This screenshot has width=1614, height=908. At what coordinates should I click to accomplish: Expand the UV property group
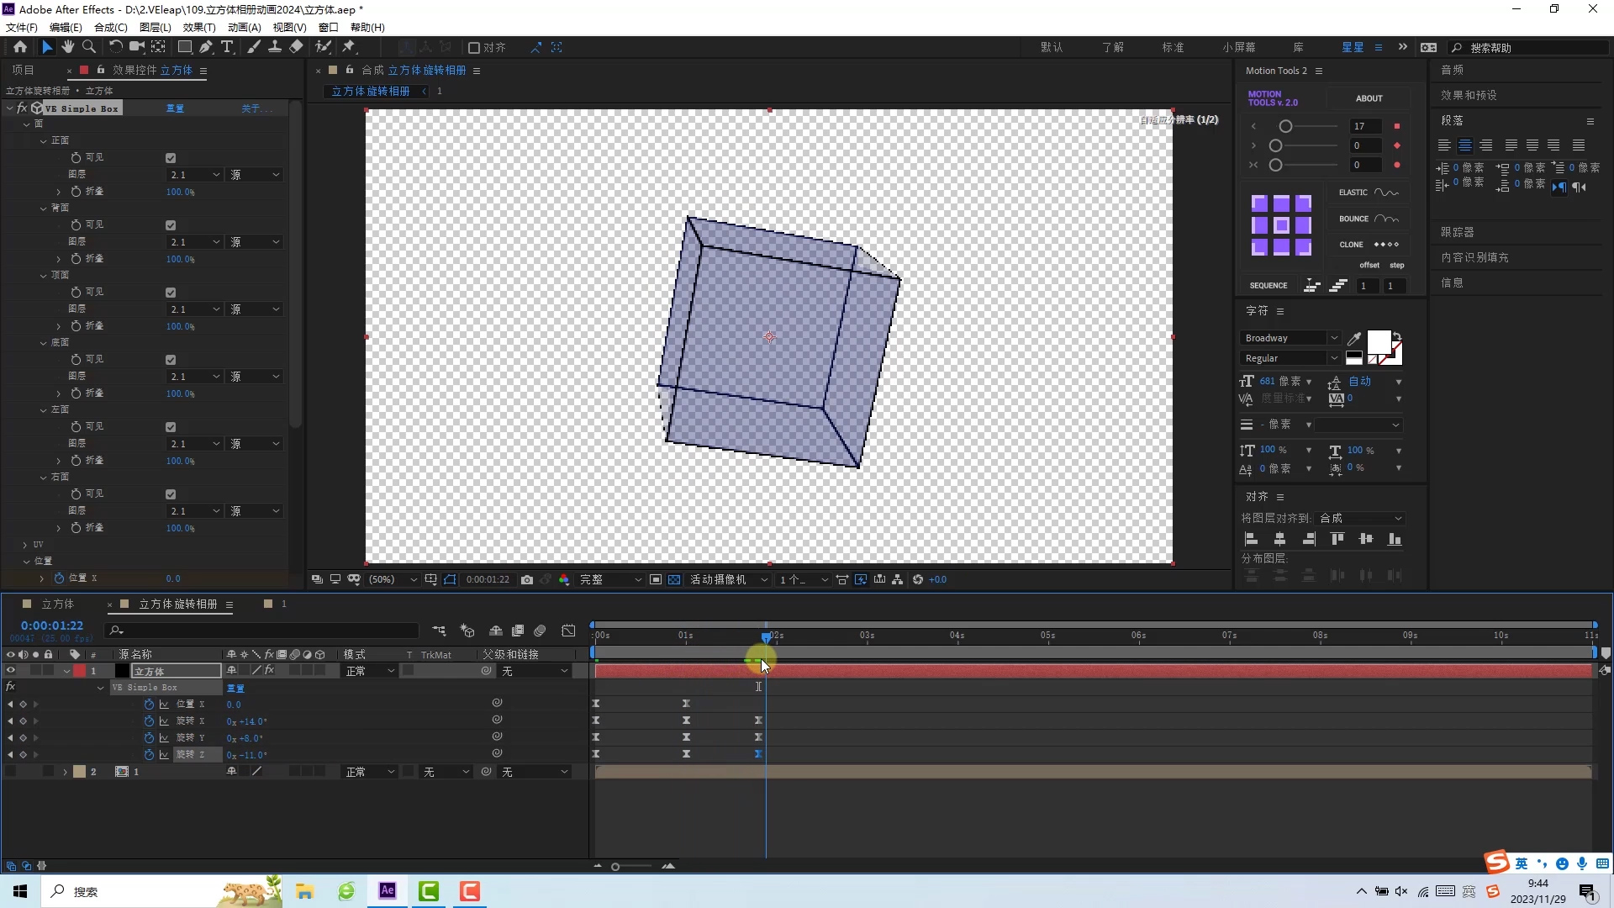coord(25,545)
